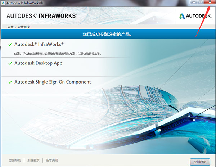Screen dimensions: 216x167
Task: Open the 版本说明 release notes link
Action: (x=52, y=161)
